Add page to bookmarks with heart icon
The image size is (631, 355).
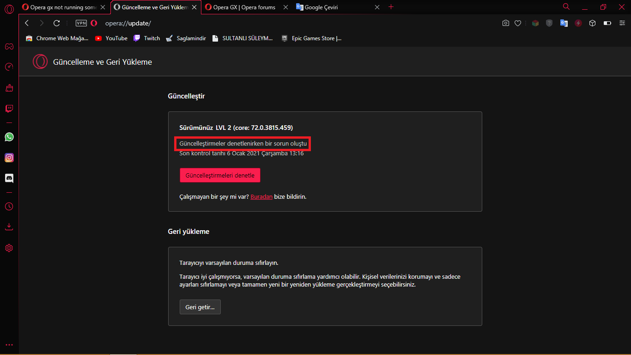pyautogui.click(x=518, y=23)
